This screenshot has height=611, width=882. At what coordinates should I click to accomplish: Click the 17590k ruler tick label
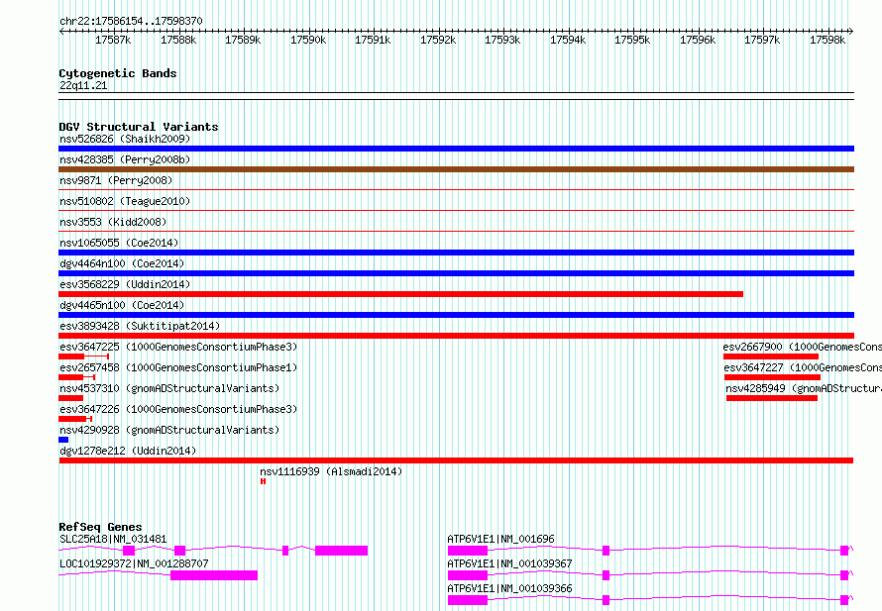(308, 40)
